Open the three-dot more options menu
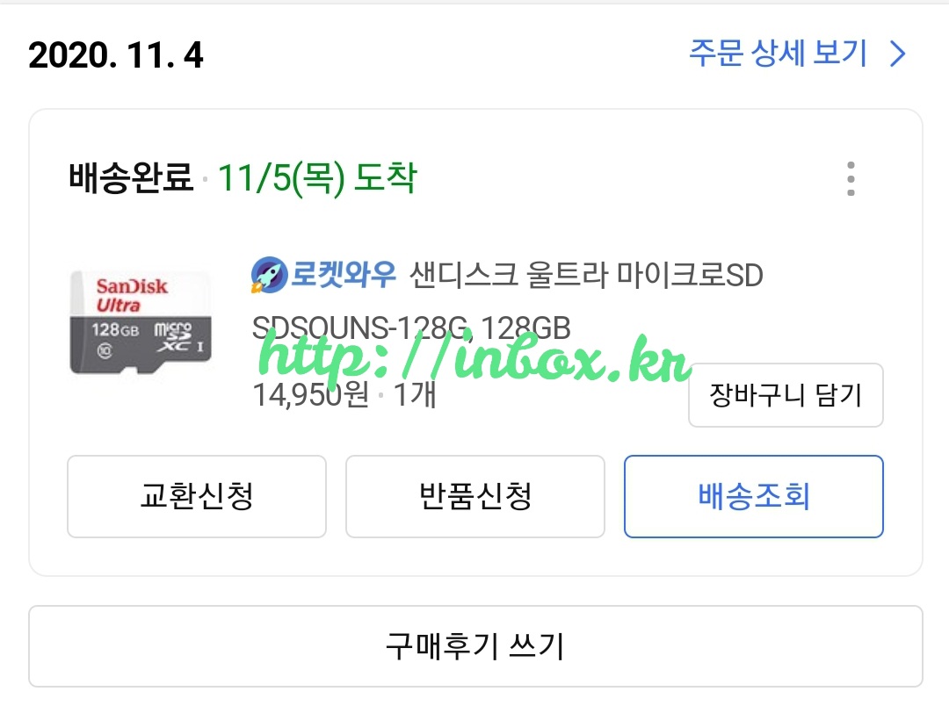 (x=851, y=178)
